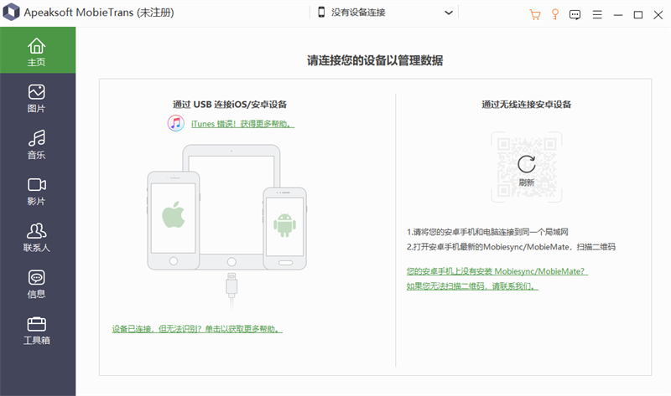The image size is (671, 396).
Task: Click heading 请连接您的设备以管理数据
Action: point(375,60)
